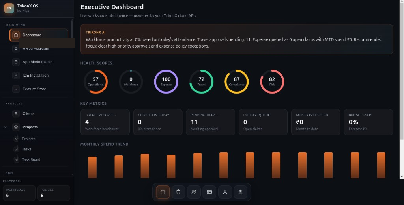The height and width of the screenshot is (205, 404).
Task: Open the Policies platform card
Action: point(54,193)
